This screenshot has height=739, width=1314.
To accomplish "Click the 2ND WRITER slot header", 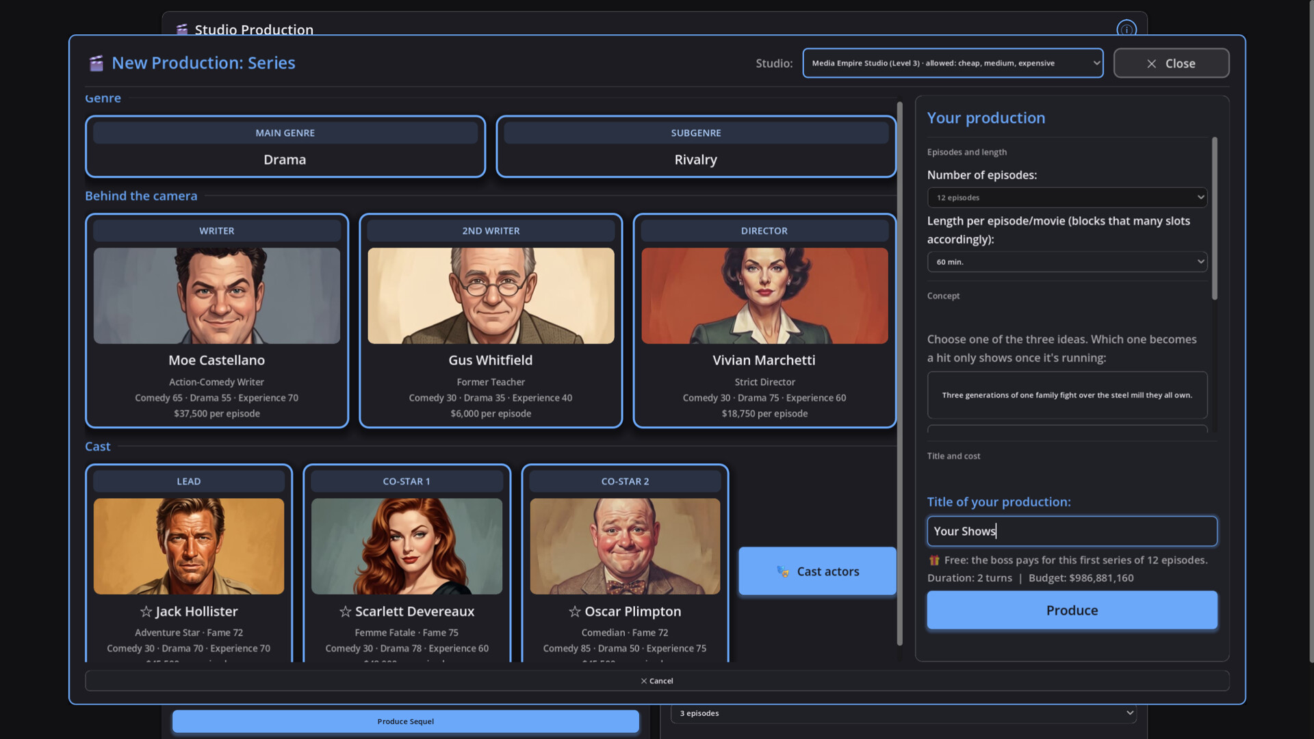I will tap(491, 231).
